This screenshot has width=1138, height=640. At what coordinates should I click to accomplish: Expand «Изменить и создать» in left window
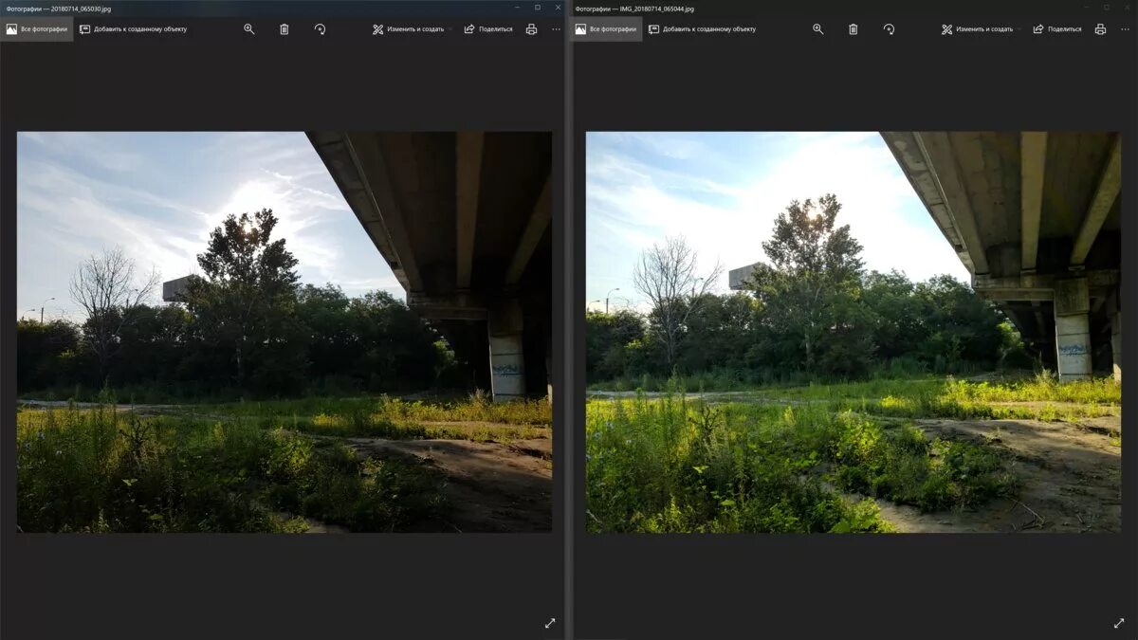(413, 29)
